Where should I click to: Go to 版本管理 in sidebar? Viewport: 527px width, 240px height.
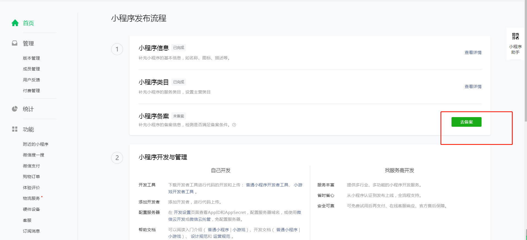tap(31, 58)
